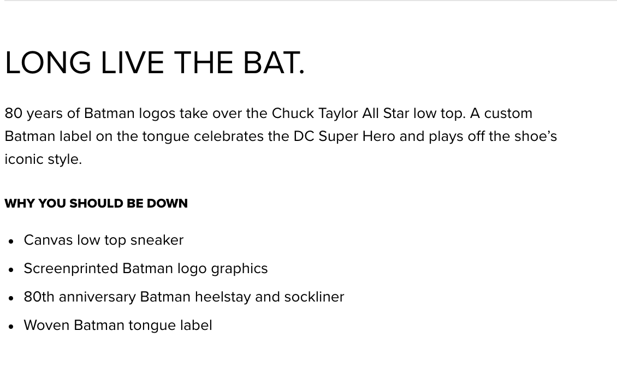Select the 'Canvas low top sneaker' bullet item
617x378 pixels.
click(x=104, y=240)
